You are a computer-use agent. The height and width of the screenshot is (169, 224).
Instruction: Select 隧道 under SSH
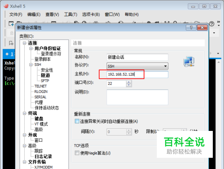(45, 75)
